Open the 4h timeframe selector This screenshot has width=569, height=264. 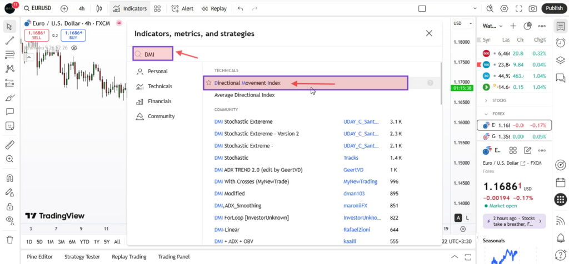82,8
